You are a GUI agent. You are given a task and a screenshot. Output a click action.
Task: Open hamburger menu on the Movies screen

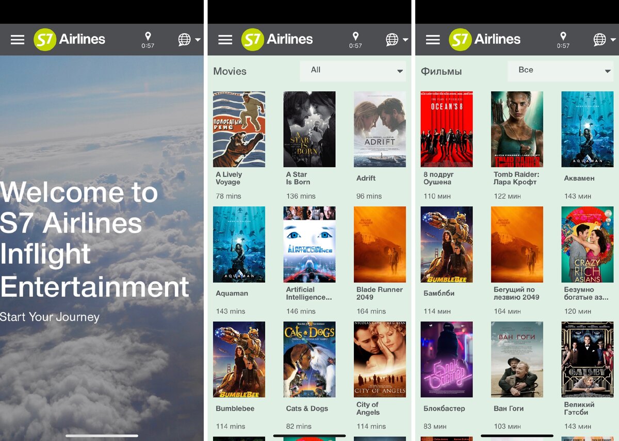point(225,40)
